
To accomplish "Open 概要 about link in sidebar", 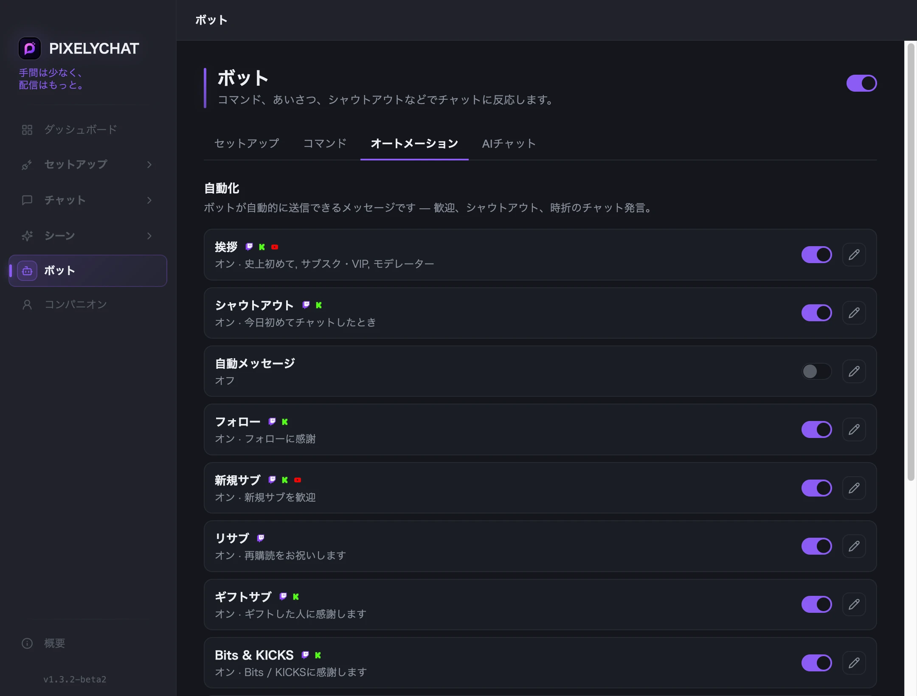I will 88,643.
